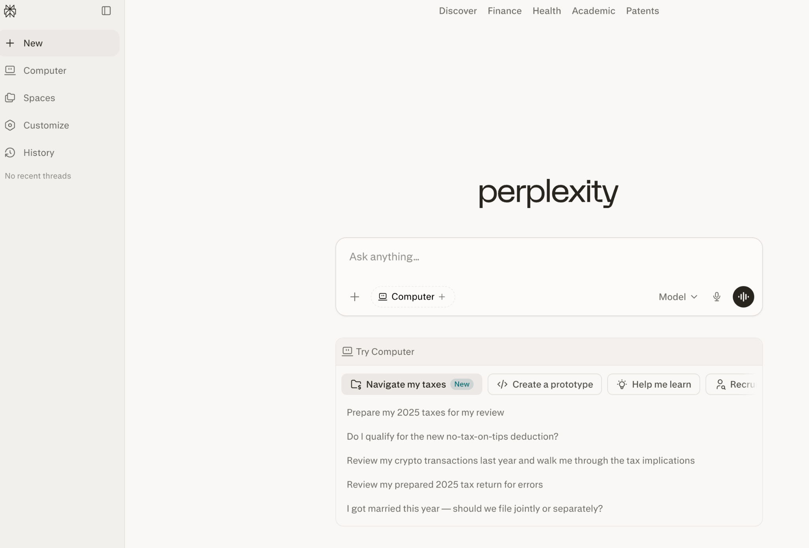
Task: Click the suggestion about filing jointly or separately
Action: pyautogui.click(x=474, y=509)
